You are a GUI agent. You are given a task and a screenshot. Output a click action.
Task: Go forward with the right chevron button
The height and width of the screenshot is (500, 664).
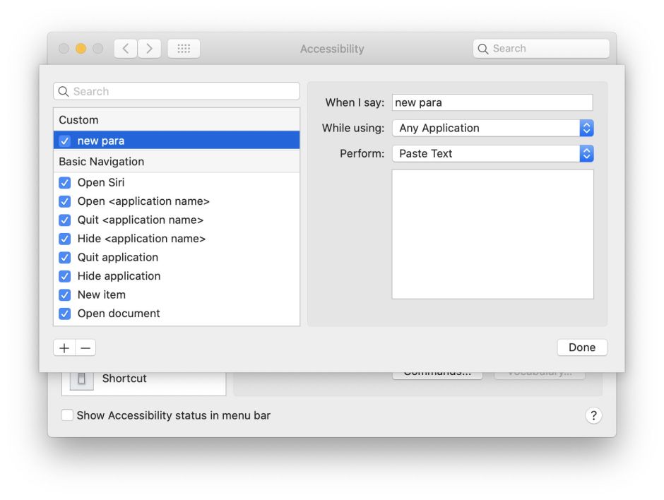tap(149, 49)
